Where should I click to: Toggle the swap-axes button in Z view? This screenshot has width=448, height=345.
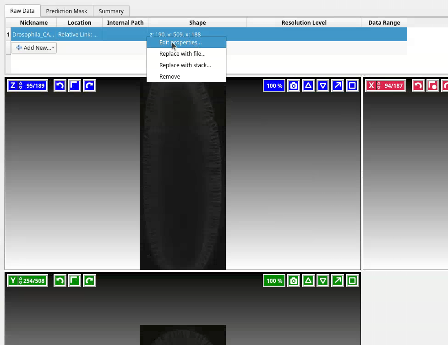coord(75,85)
